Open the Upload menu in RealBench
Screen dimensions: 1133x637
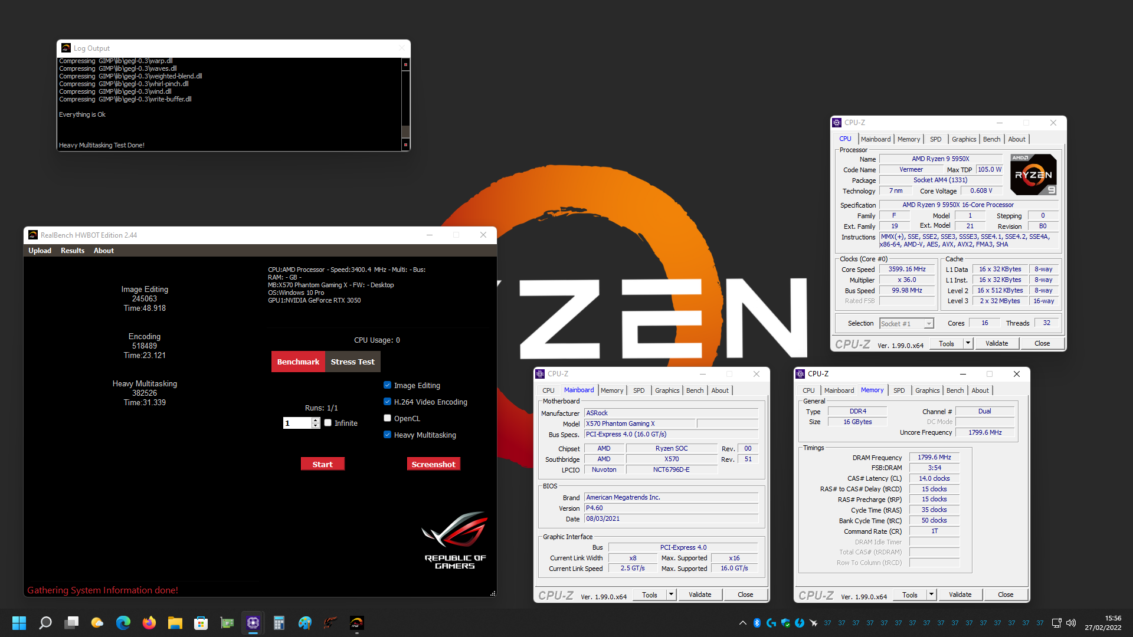coord(40,251)
